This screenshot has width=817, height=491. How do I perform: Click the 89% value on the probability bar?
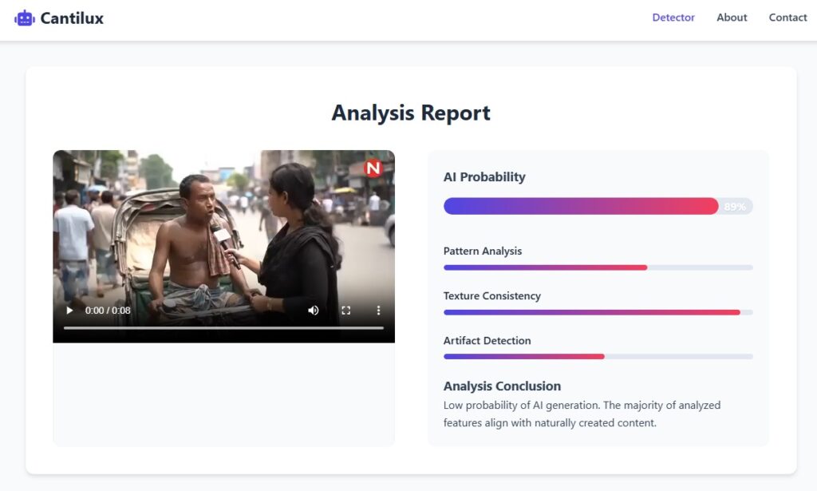pos(735,207)
